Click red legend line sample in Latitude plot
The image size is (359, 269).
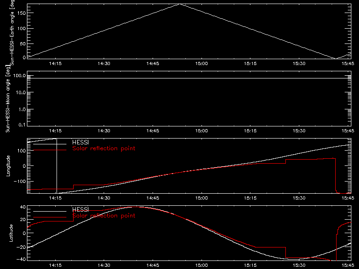tap(50, 217)
